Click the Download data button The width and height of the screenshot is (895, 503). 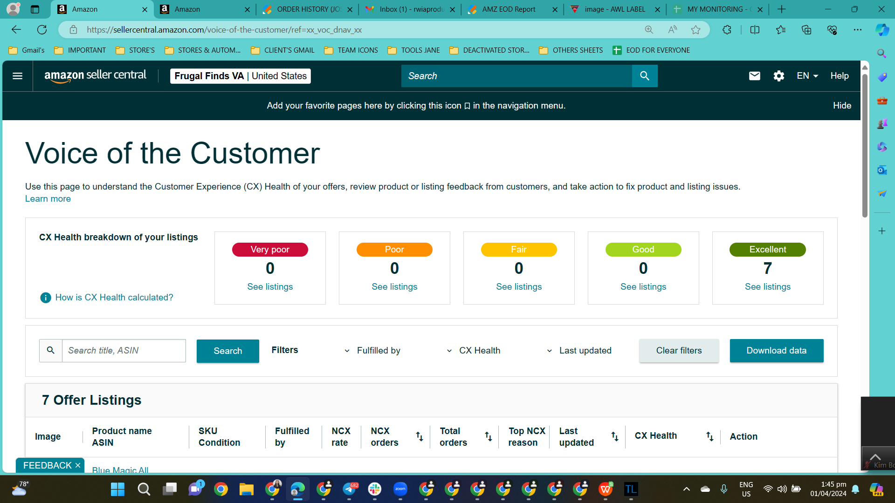coord(777,351)
